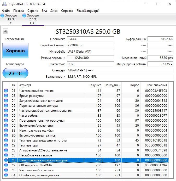Click the Число включений value 5580 раз
This screenshot has height=181, width=176.
160,58
